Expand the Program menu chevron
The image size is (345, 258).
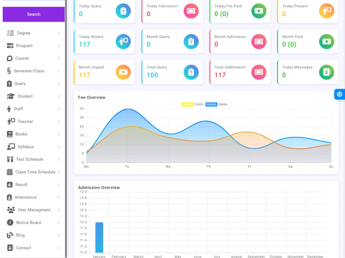point(59,46)
